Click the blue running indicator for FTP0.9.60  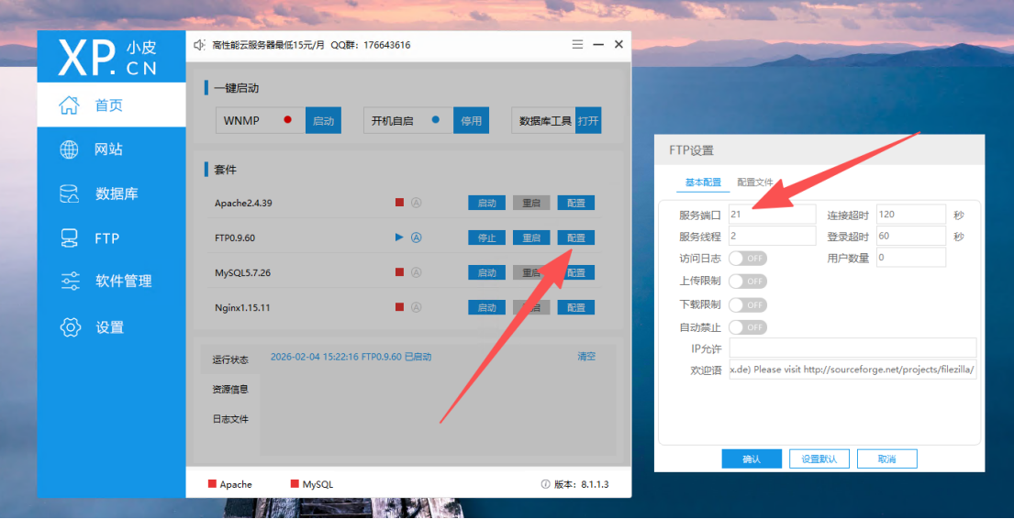(400, 237)
